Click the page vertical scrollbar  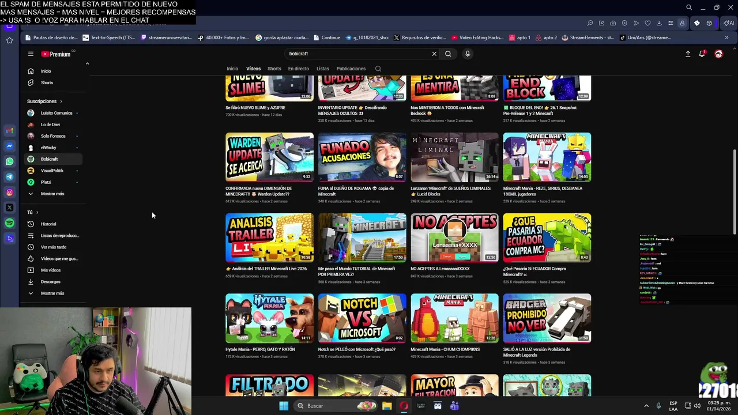[x=734, y=191]
